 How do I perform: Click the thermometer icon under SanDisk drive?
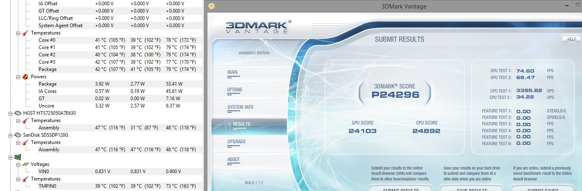coord(25,142)
